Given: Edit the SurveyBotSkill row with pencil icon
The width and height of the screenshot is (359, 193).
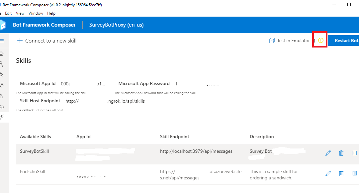Looking at the screenshot, I should pyautogui.click(x=328, y=153).
